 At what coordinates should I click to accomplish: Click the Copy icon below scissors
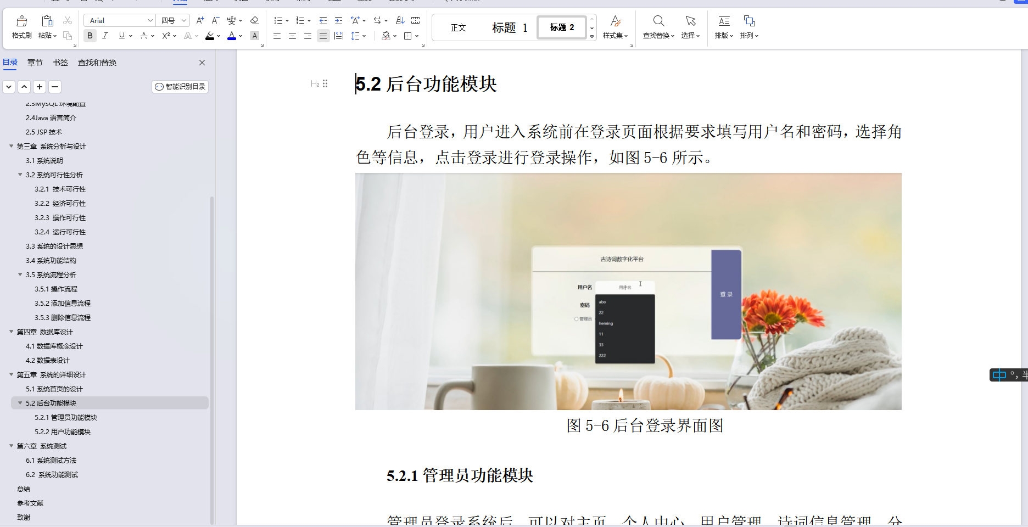(68, 36)
